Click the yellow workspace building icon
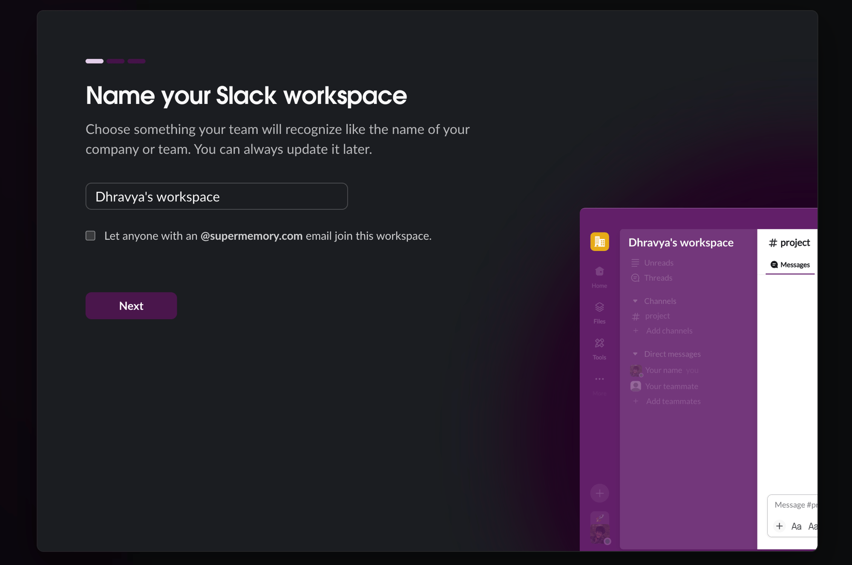This screenshot has width=852, height=565. [599, 242]
